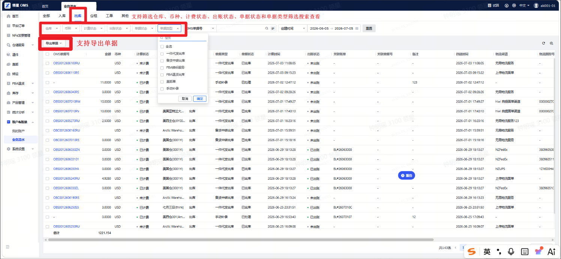Screen dimensions: 561x259
Task: Click the 系统设置 gear icon
Action: [8, 149]
